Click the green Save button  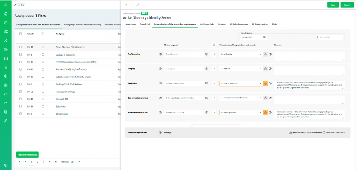333,5
